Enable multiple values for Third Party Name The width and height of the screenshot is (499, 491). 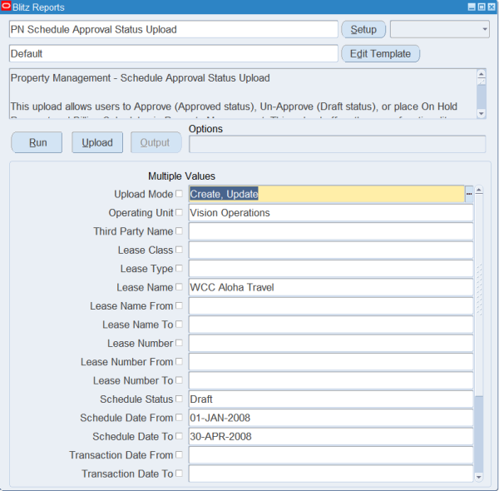179,231
